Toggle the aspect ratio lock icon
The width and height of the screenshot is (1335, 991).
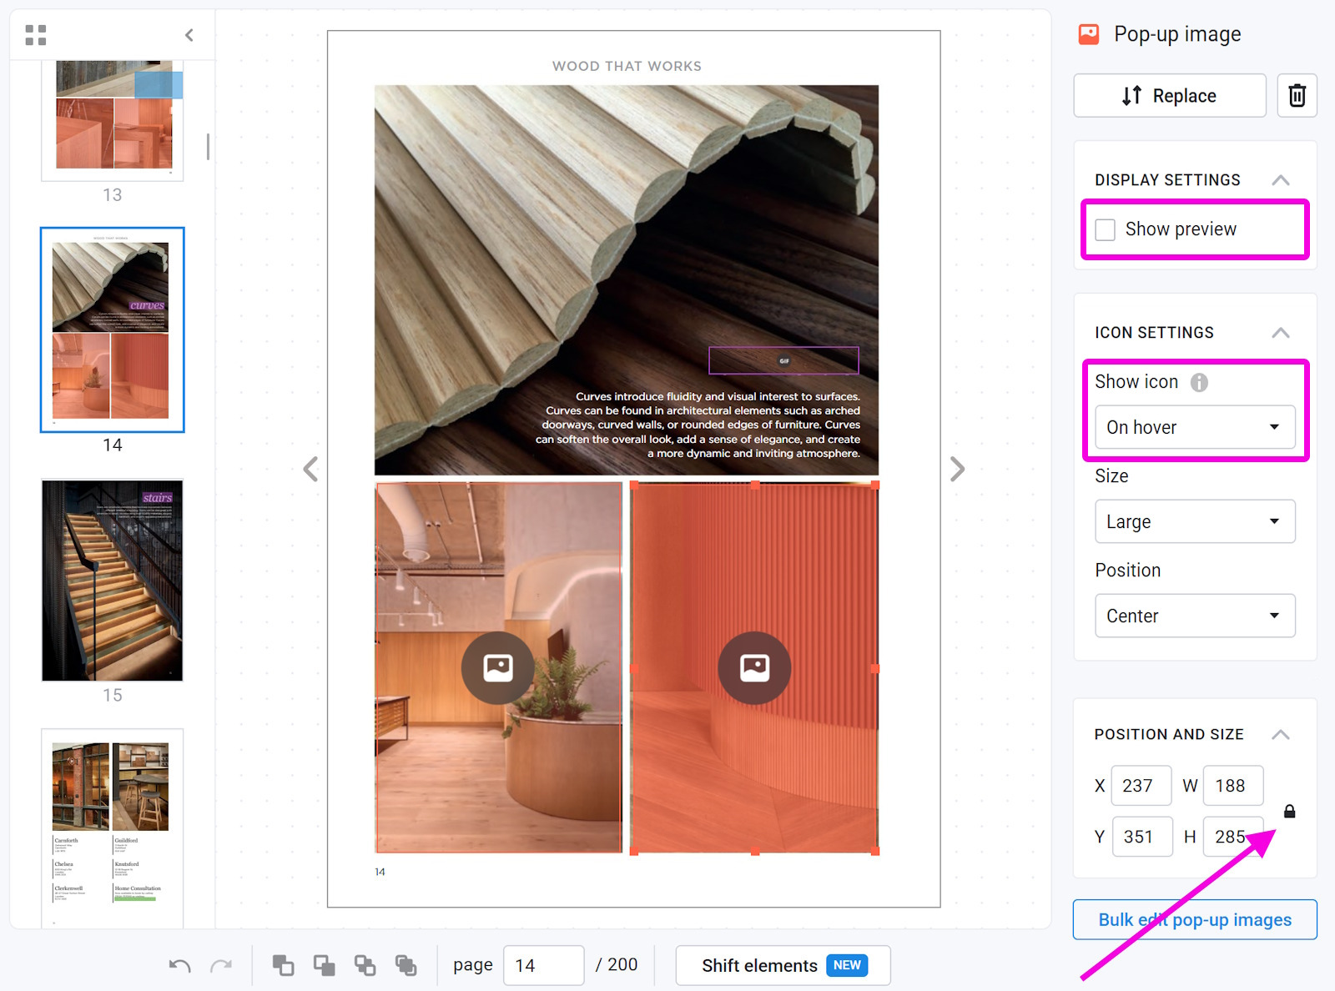point(1289,812)
